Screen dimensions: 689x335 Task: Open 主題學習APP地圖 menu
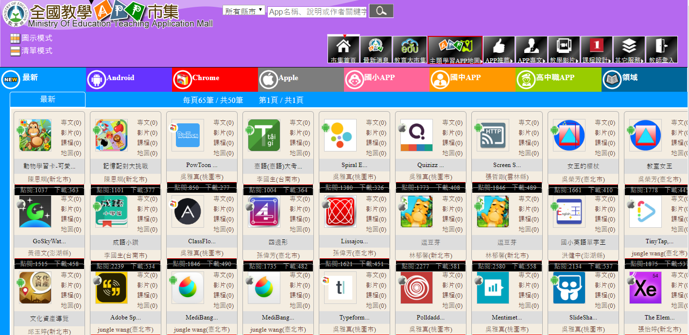coord(455,50)
